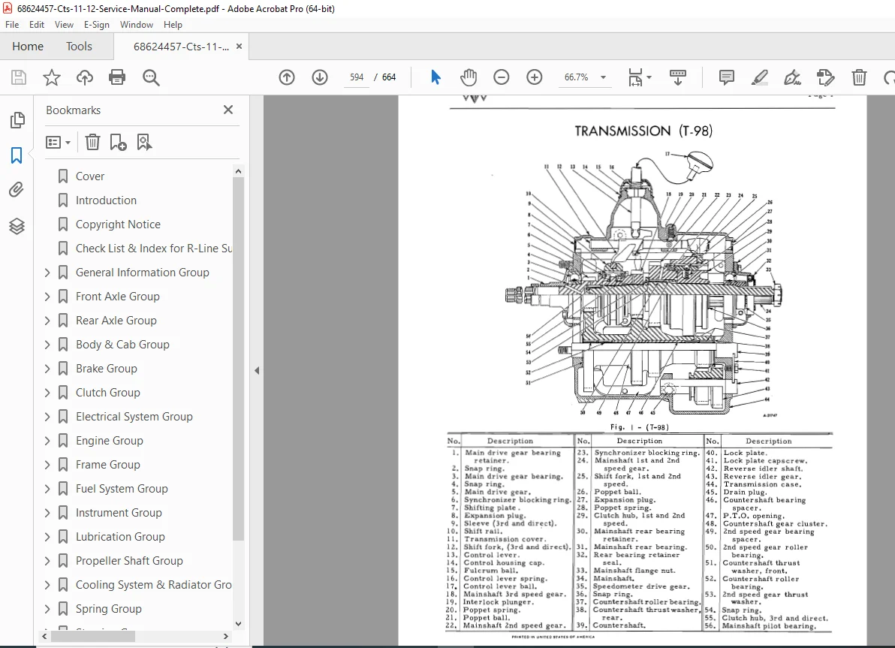Expand Front Axle Group bookmark
This screenshot has width=895, height=648.
click(47, 297)
